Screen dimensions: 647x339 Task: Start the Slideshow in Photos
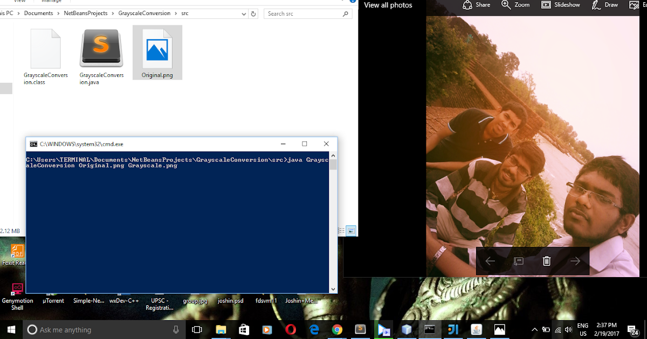561,5
